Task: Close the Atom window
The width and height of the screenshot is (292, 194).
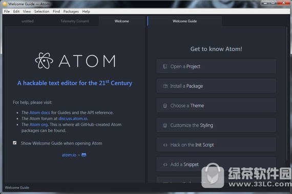Action: pyautogui.click(x=284, y=3)
